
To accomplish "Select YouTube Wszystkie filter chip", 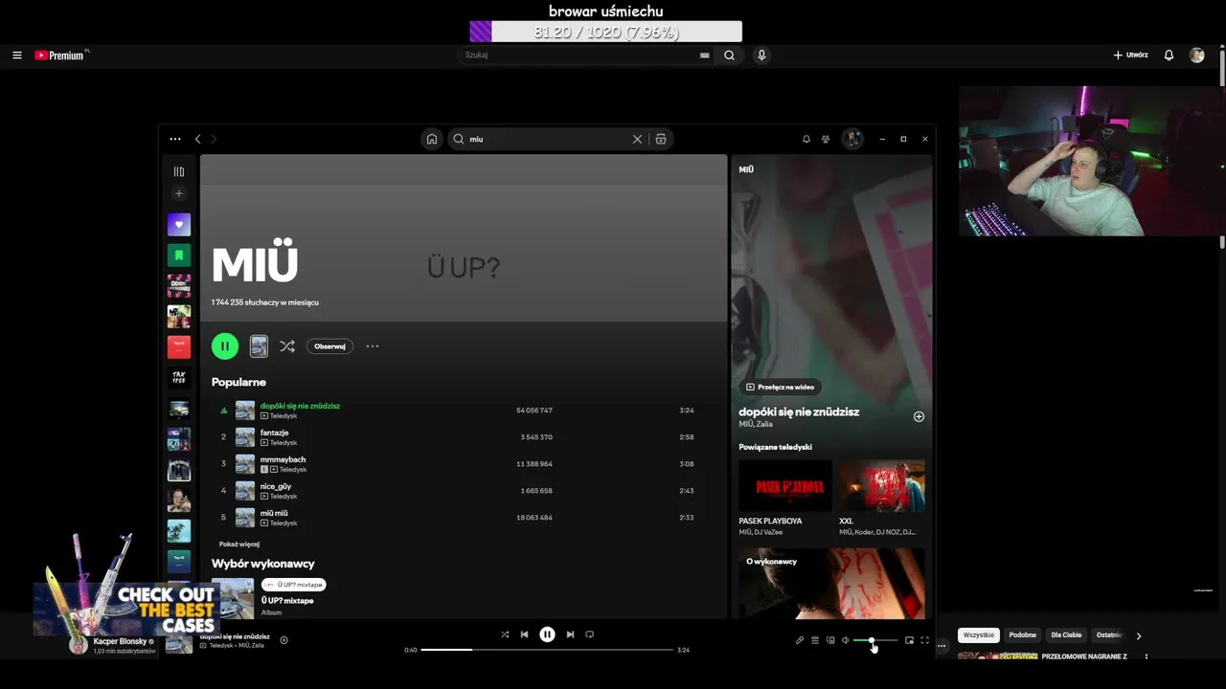I will click(x=978, y=635).
